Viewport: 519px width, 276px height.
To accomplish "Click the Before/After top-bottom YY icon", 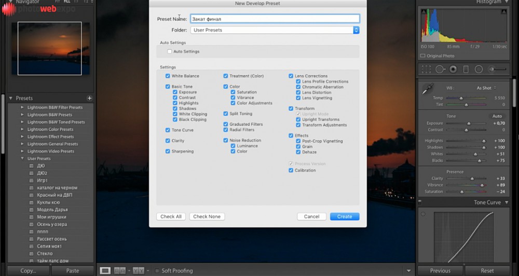I will 139,271.
